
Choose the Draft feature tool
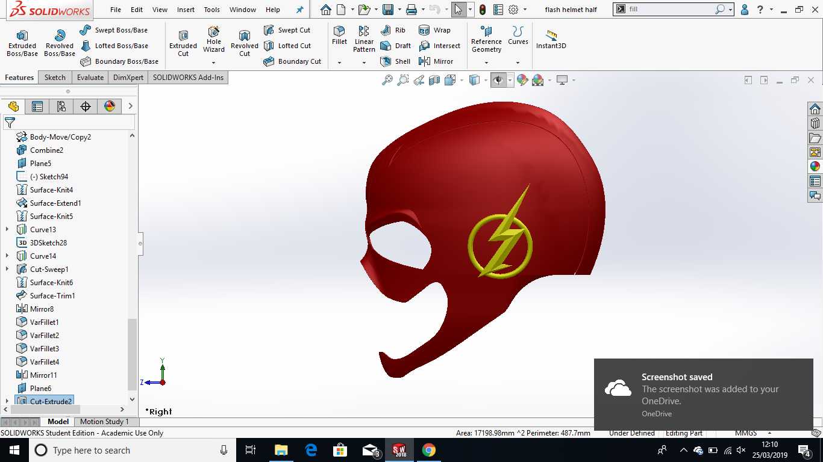click(395, 46)
